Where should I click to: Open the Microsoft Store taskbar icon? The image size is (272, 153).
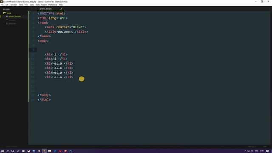pyautogui.click(x=23, y=151)
